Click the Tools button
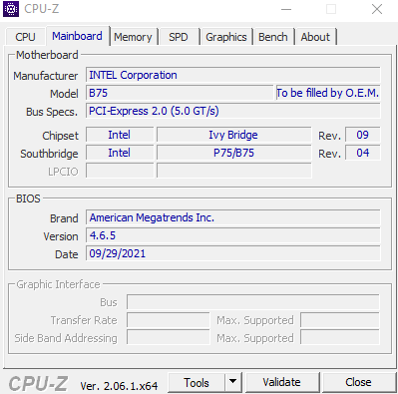This screenshot has height=394, width=398. [197, 382]
